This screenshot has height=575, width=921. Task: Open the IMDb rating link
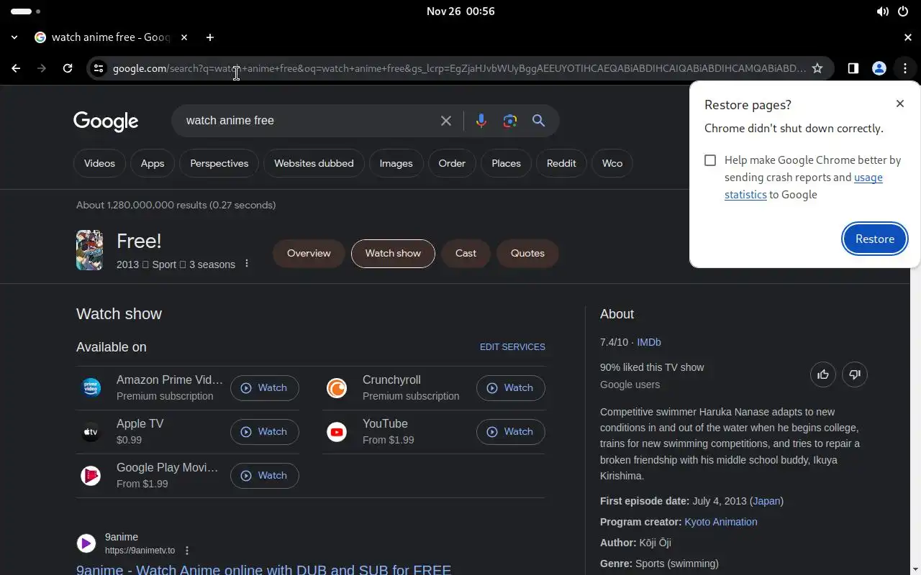649,343
